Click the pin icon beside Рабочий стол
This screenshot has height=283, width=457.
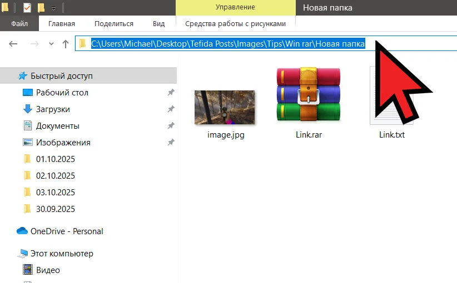[x=171, y=93]
